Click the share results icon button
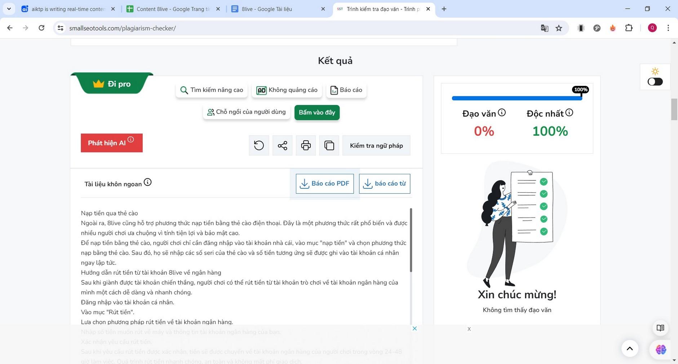The image size is (678, 364). pyautogui.click(x=282, y=145)
